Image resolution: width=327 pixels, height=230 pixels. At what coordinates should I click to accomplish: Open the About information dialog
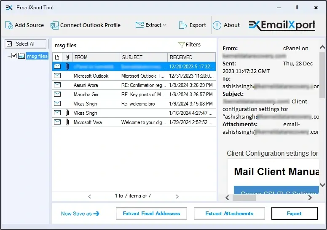pos(226,25)
